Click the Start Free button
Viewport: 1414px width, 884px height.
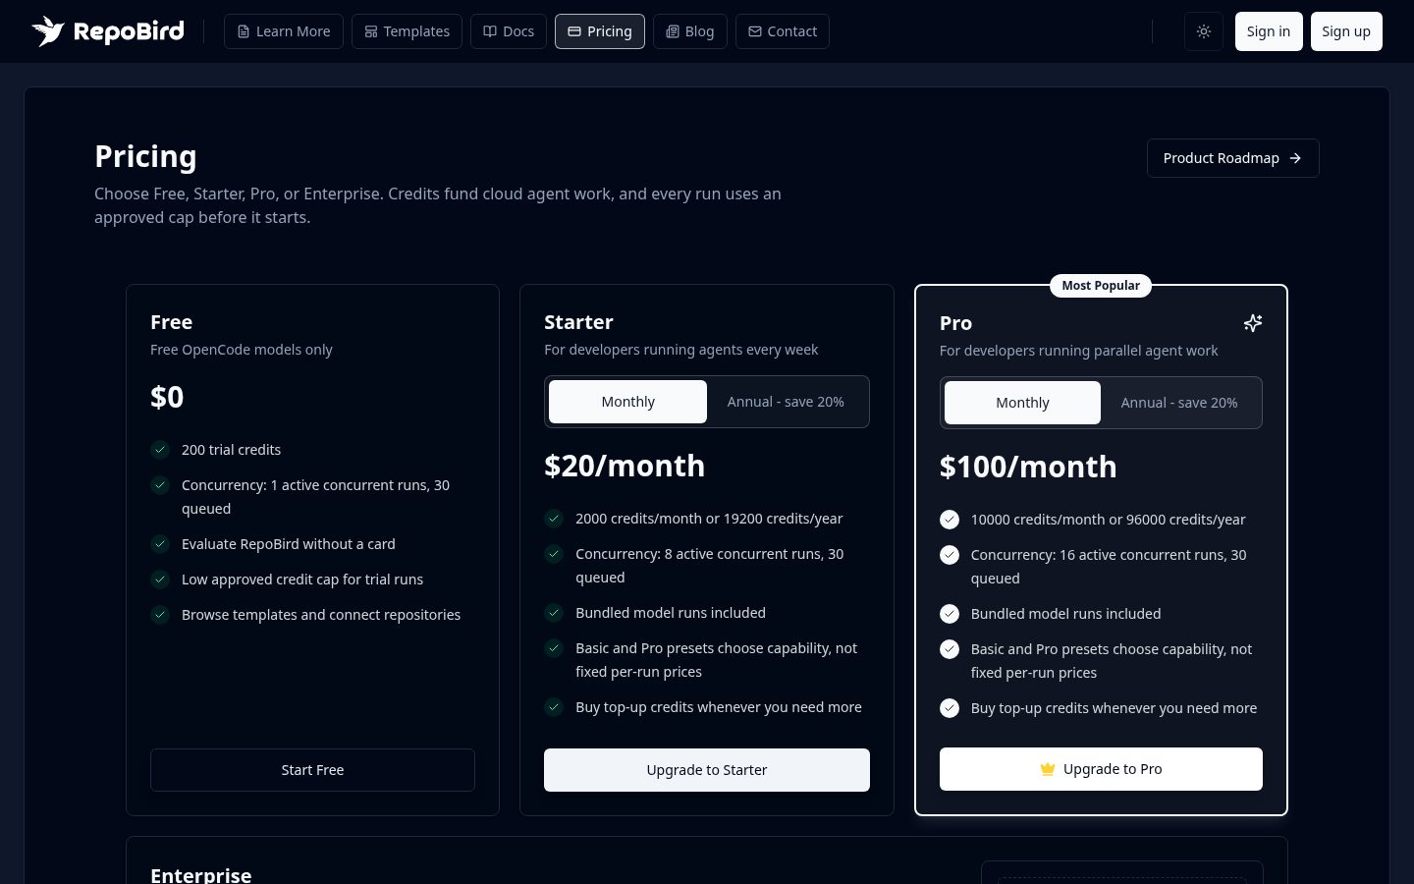pyautogui.click(x=312, y=770)
